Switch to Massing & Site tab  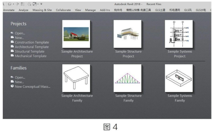point(42,10)
